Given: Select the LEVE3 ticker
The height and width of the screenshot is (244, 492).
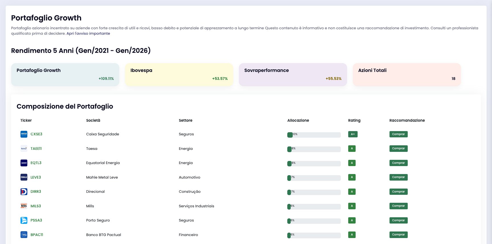Looking at the screenshot, I should click(x=36, y=177).
